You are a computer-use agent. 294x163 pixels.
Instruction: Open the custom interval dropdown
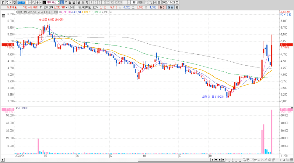tap(129, 2)
